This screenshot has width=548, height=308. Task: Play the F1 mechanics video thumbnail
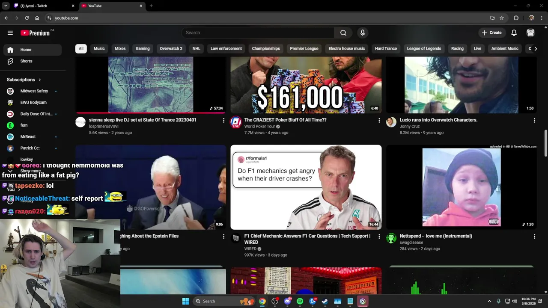click(x=306, y=187)
